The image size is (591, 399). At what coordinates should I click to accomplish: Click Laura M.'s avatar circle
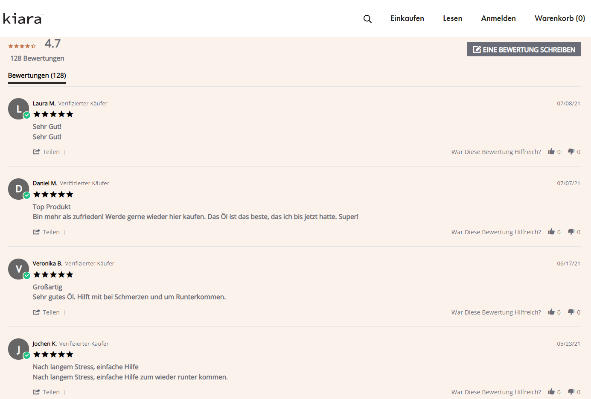click(18, 109)
